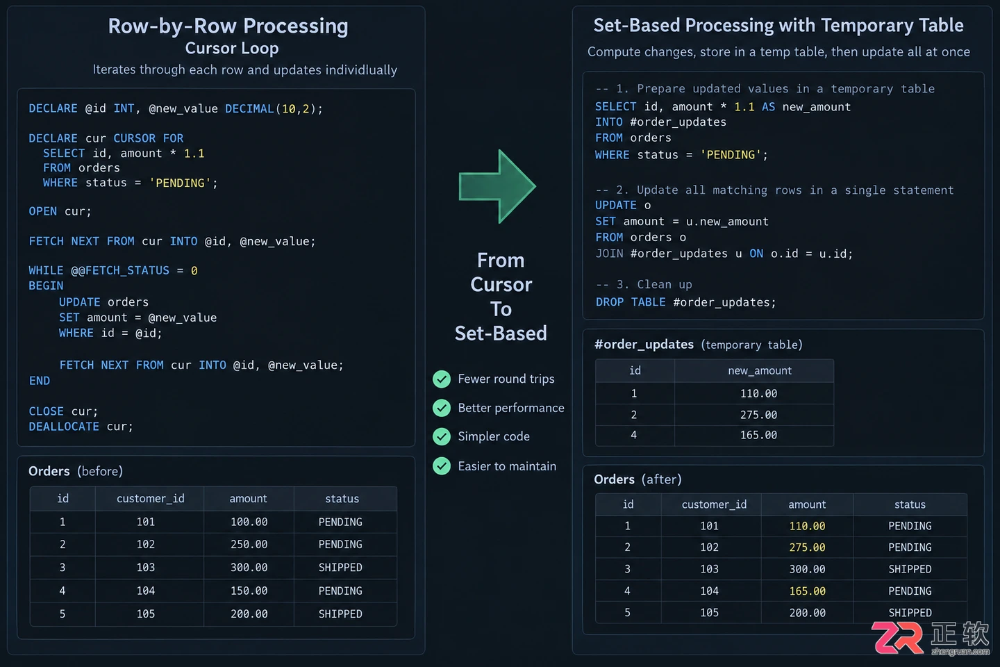Click the large green right-pointing arrow
Viewport: 1000px width, 667px height.
tap(497, 186)
